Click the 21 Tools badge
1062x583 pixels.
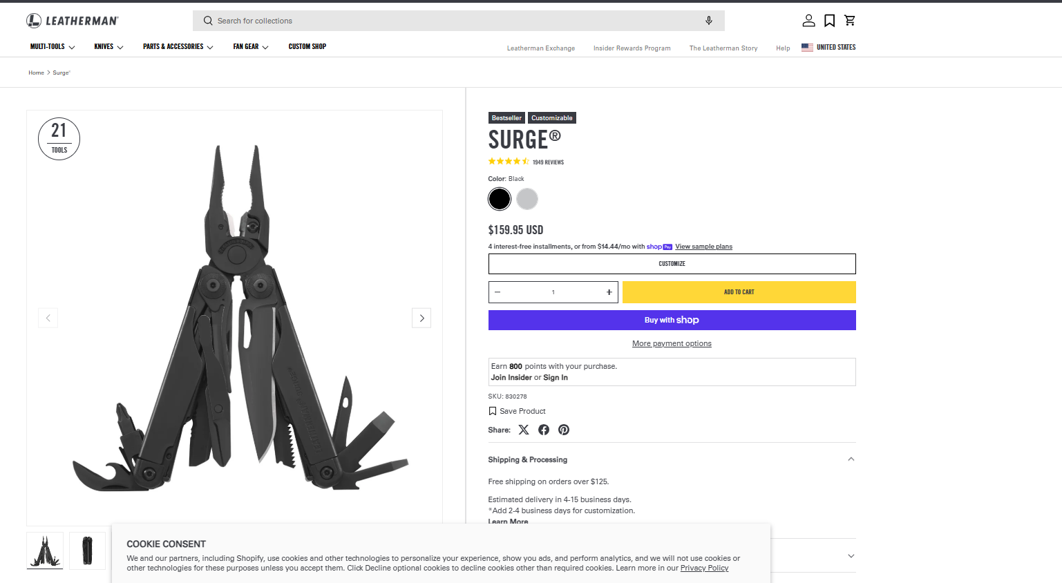(x=59, y=139)
